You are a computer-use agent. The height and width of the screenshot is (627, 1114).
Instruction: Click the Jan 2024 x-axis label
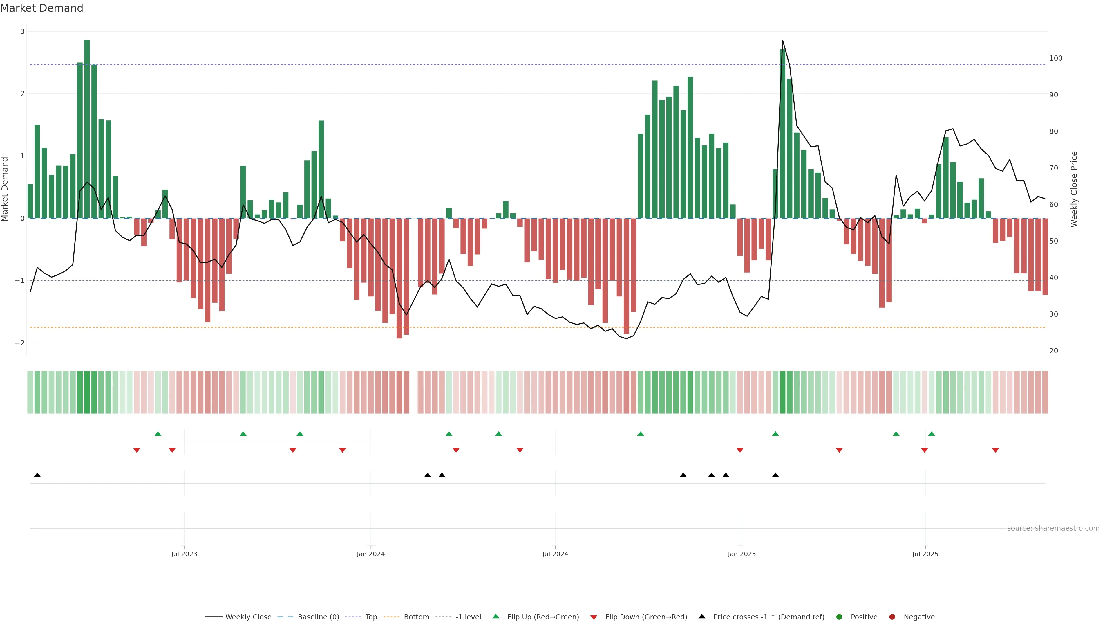pyautogui.click(x=371, y=554)
